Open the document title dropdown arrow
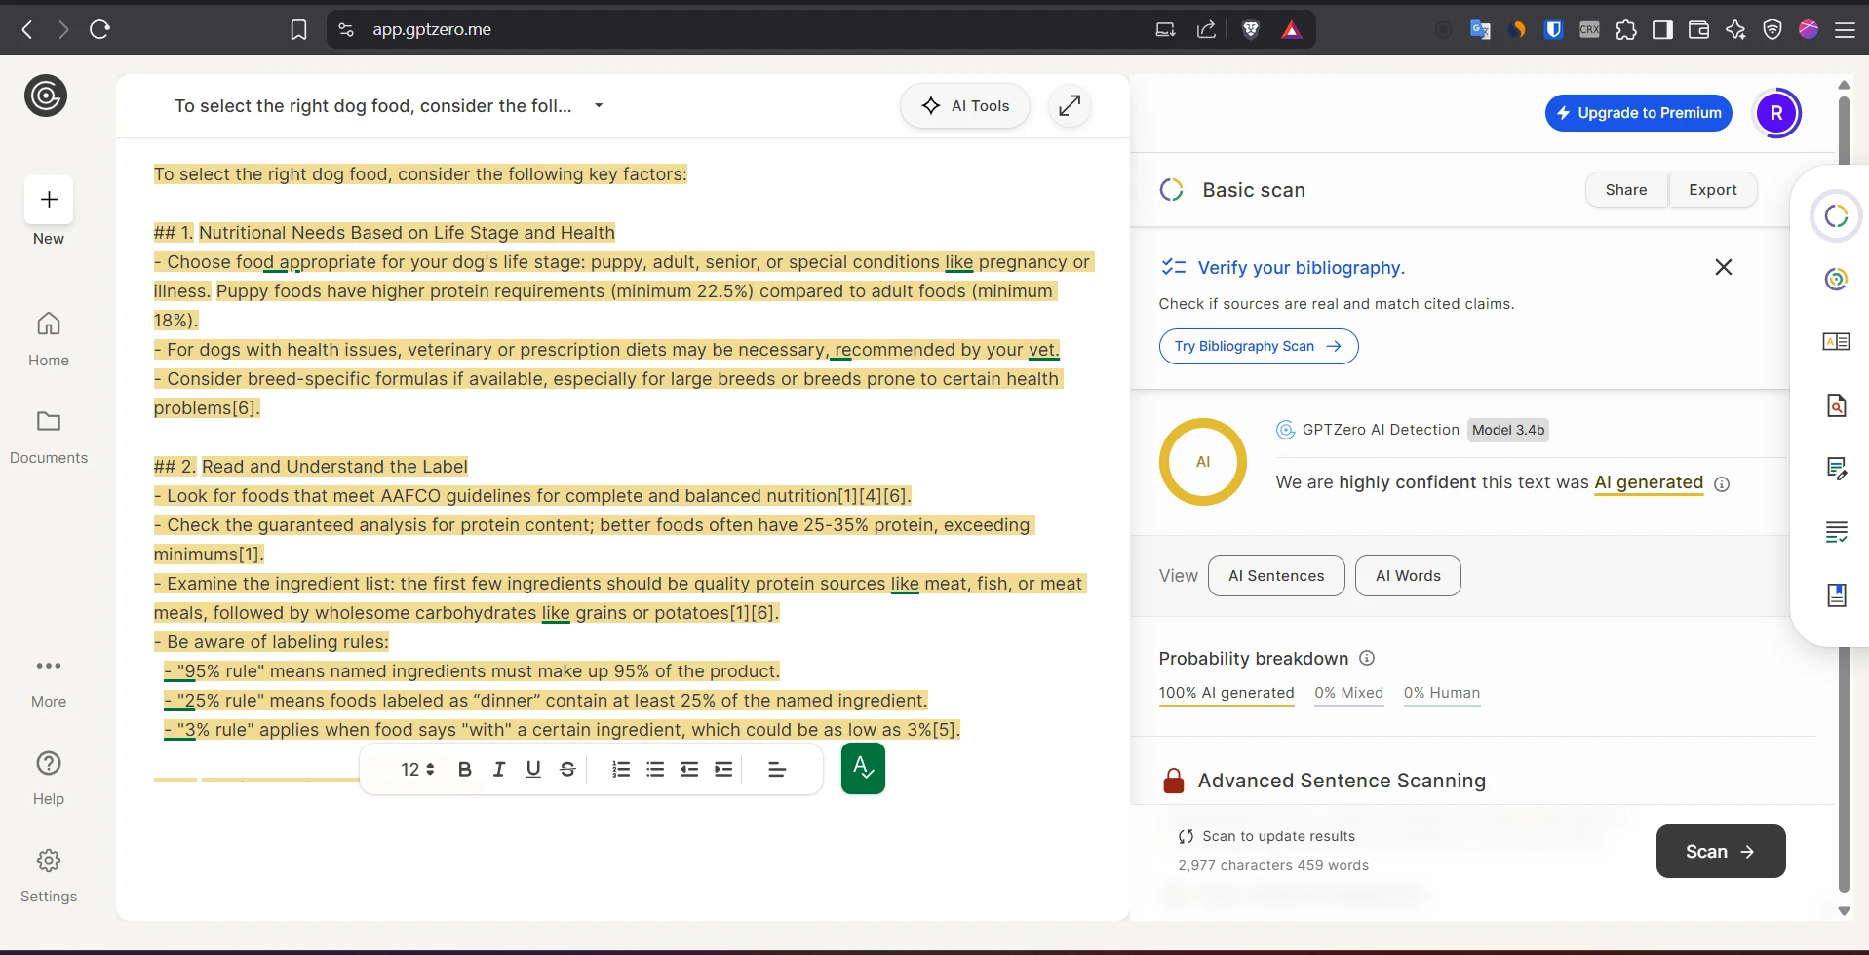This screenshot has width=1869, height=955. [599, 106]
